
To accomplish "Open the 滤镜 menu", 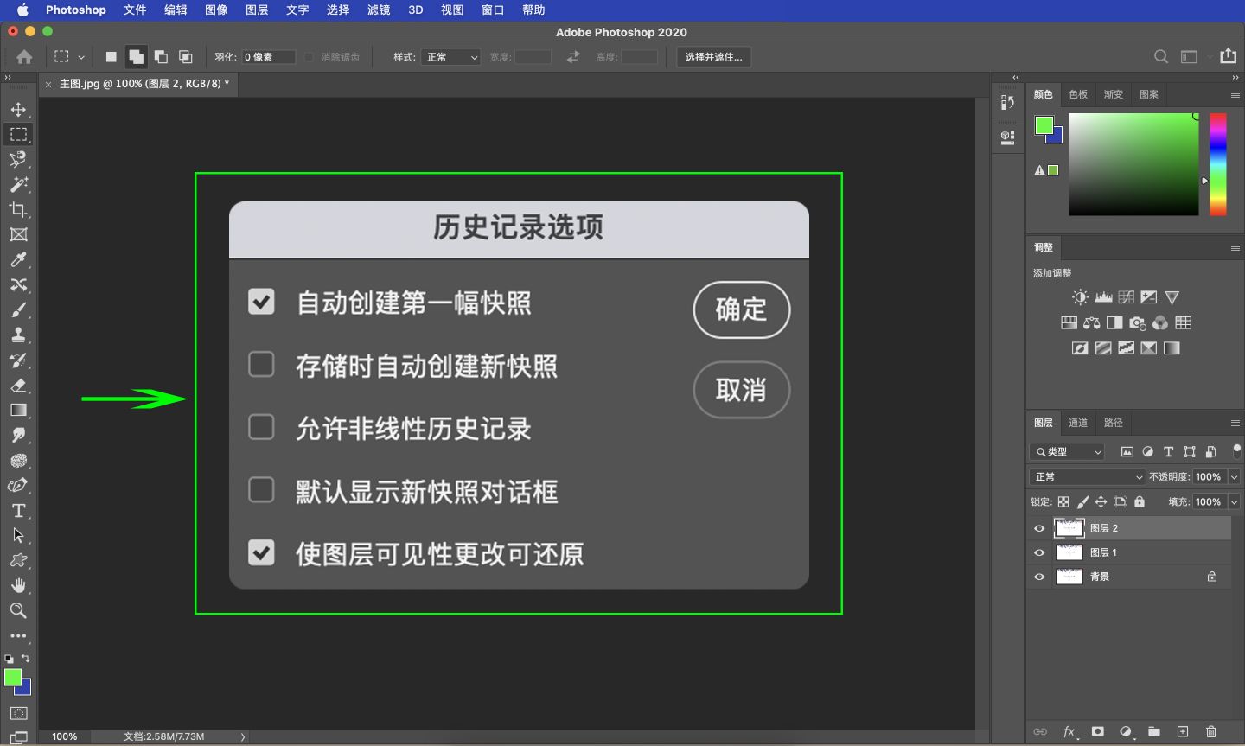I will coord(378,10).
